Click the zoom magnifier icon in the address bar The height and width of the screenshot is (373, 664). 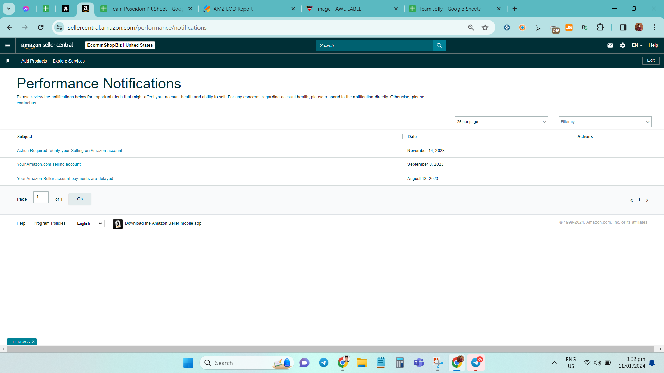tap(471, 27)
